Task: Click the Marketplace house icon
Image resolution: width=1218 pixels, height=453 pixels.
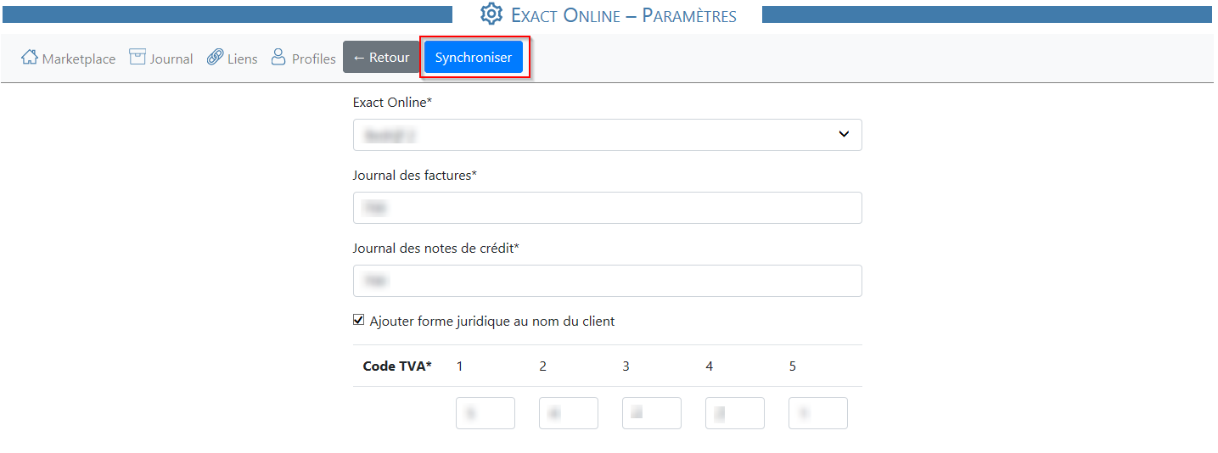Action: pyautogui.click(x=30, y=57)
